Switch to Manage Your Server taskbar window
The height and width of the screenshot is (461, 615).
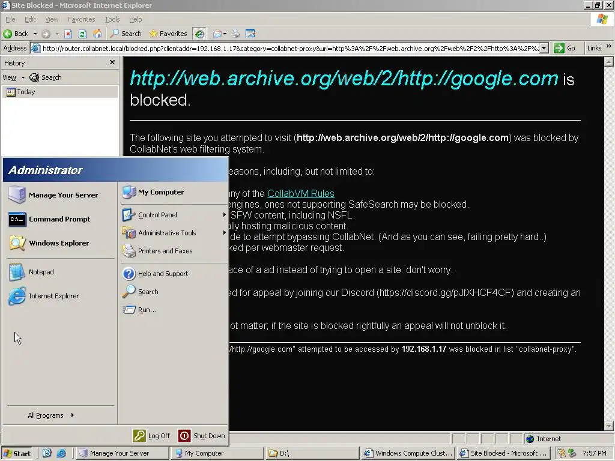(x=122, y=453)
